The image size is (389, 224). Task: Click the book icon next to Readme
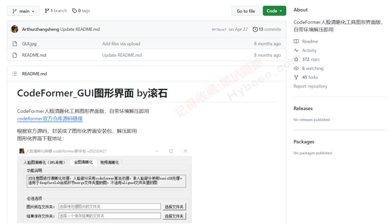pos(296,41)
